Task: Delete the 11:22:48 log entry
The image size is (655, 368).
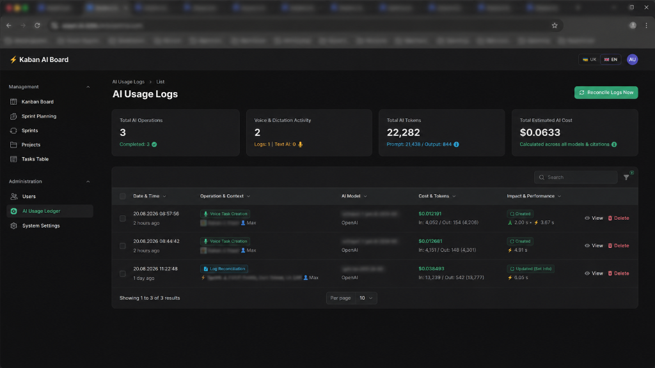Action: 619,273
